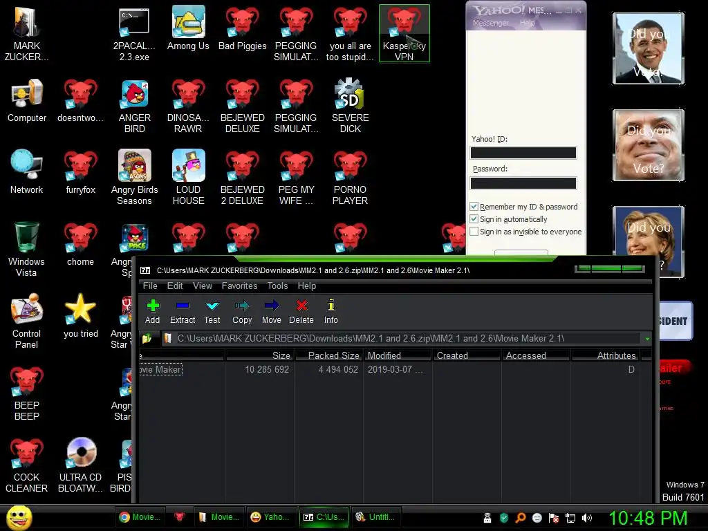Click the 7-Zip address path field
The image size is (708, 531).
point(402,338)
